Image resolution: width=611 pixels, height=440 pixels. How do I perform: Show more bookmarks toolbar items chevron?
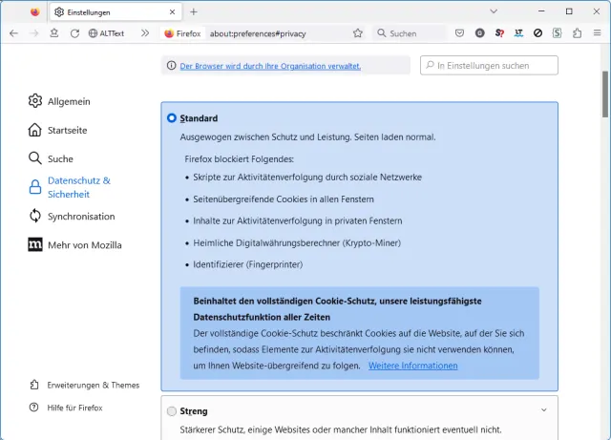[145, 32]
